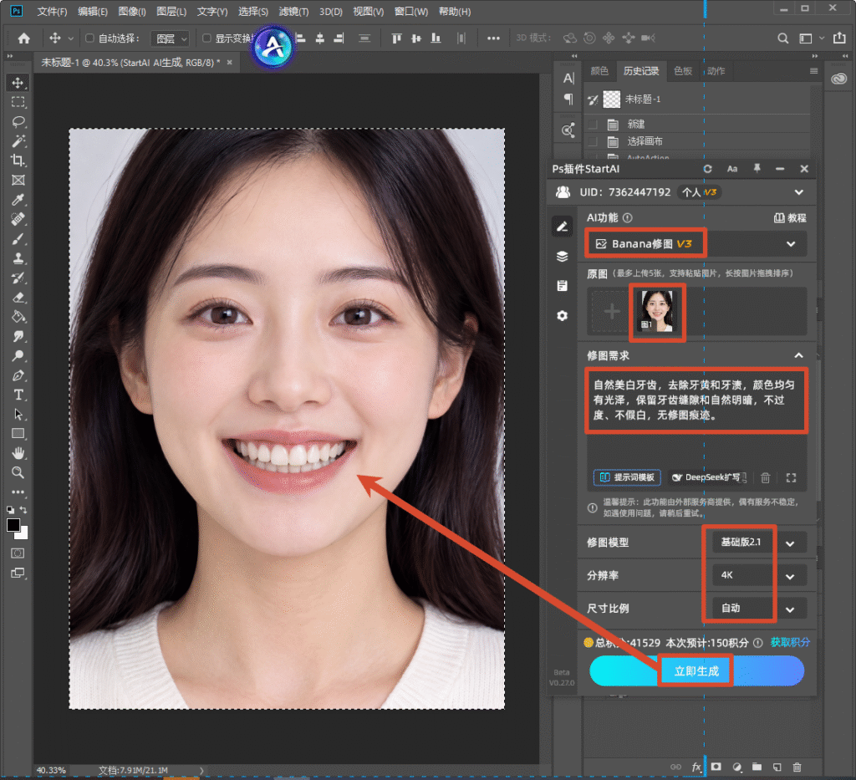856x780 pixels.
Task: Toggle history state checkbox for 新建
Action: pyautogui.click(x=593, y=125)
